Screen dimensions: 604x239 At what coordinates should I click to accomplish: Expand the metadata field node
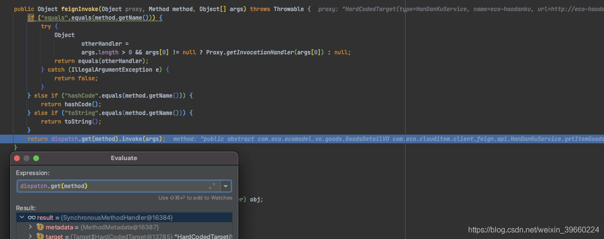(x=30, y=227)
